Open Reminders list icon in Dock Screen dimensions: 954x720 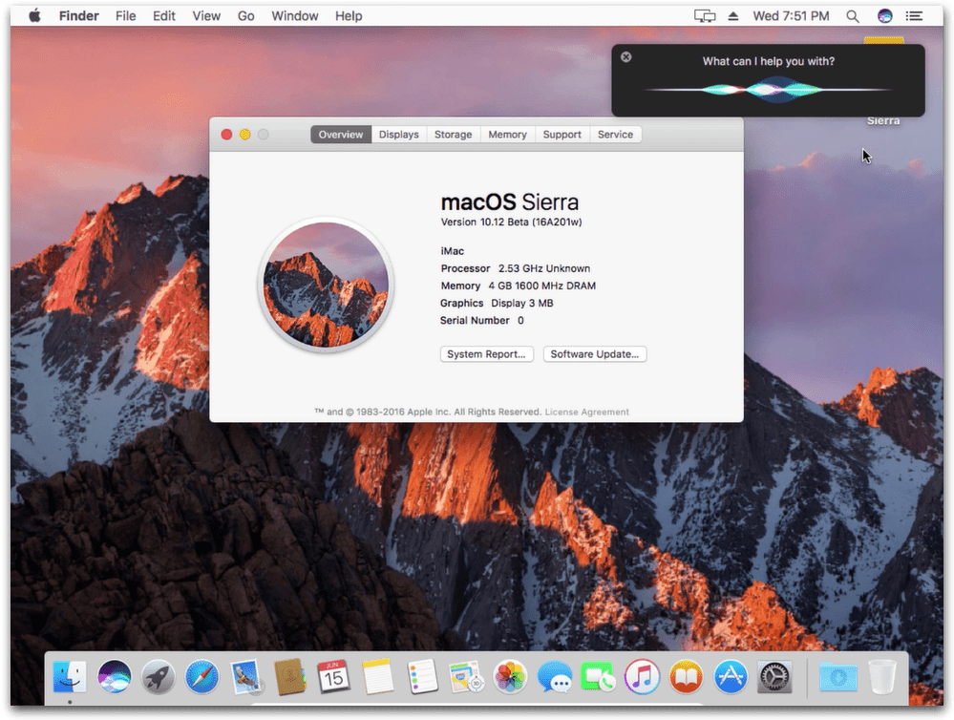422,677
